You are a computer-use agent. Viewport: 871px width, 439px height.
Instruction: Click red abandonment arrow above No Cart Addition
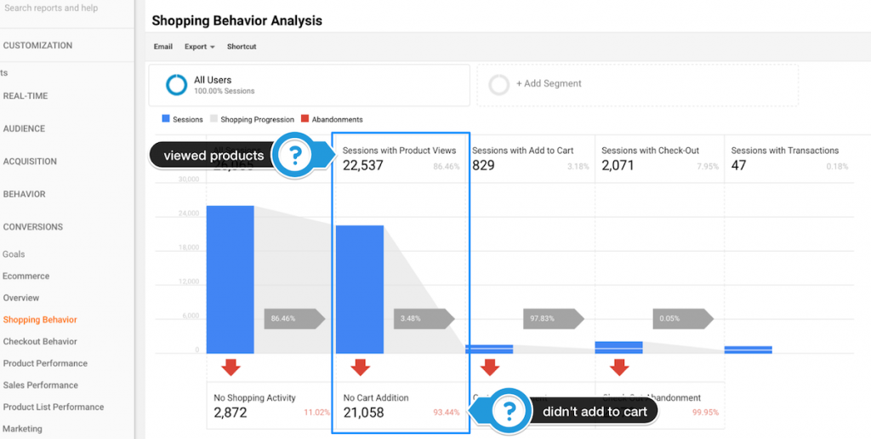[x=360, y=367]
